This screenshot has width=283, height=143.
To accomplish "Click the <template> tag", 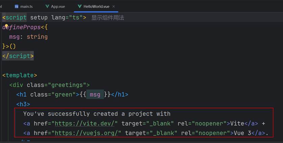I will [20, 75].
